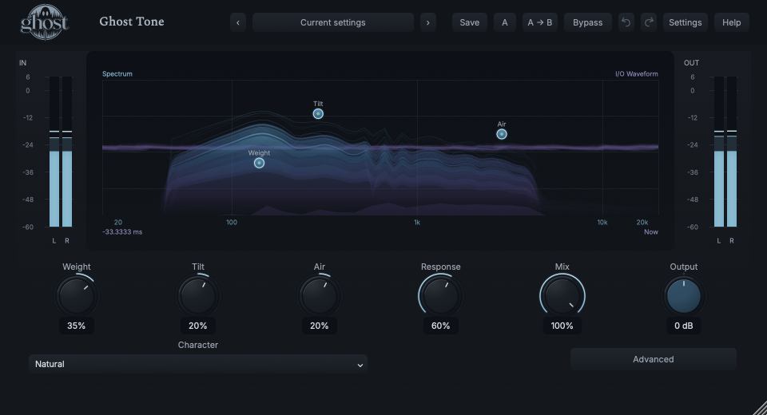Go to next preset with right arrow
Image resolution: width=767 pixels, height=415 pixels.
point(428,22)
